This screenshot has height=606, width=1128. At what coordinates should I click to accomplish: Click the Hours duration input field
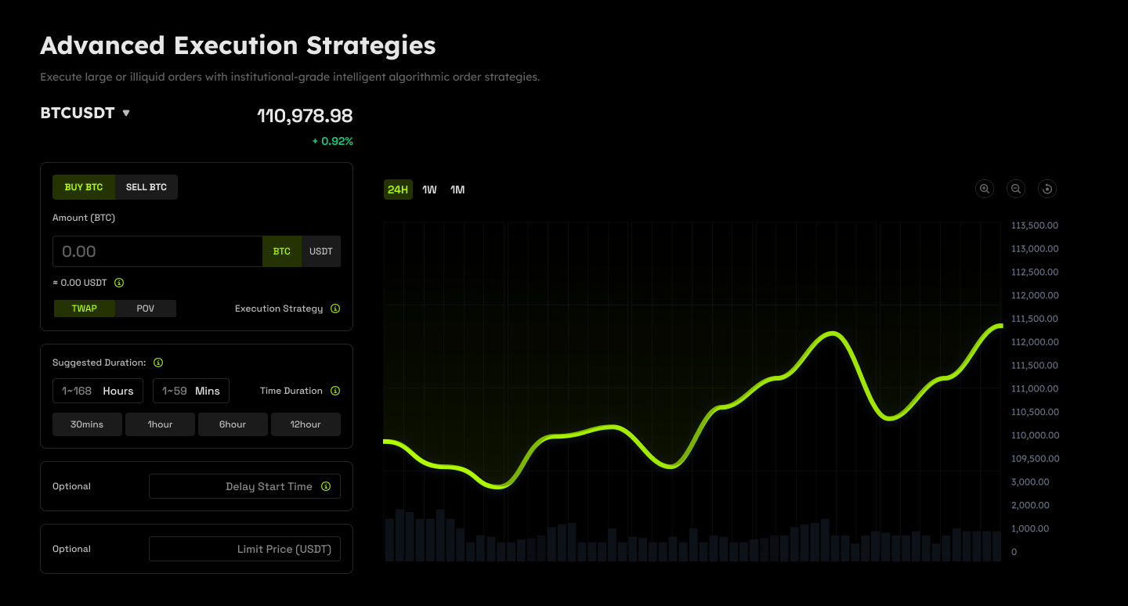98,391
